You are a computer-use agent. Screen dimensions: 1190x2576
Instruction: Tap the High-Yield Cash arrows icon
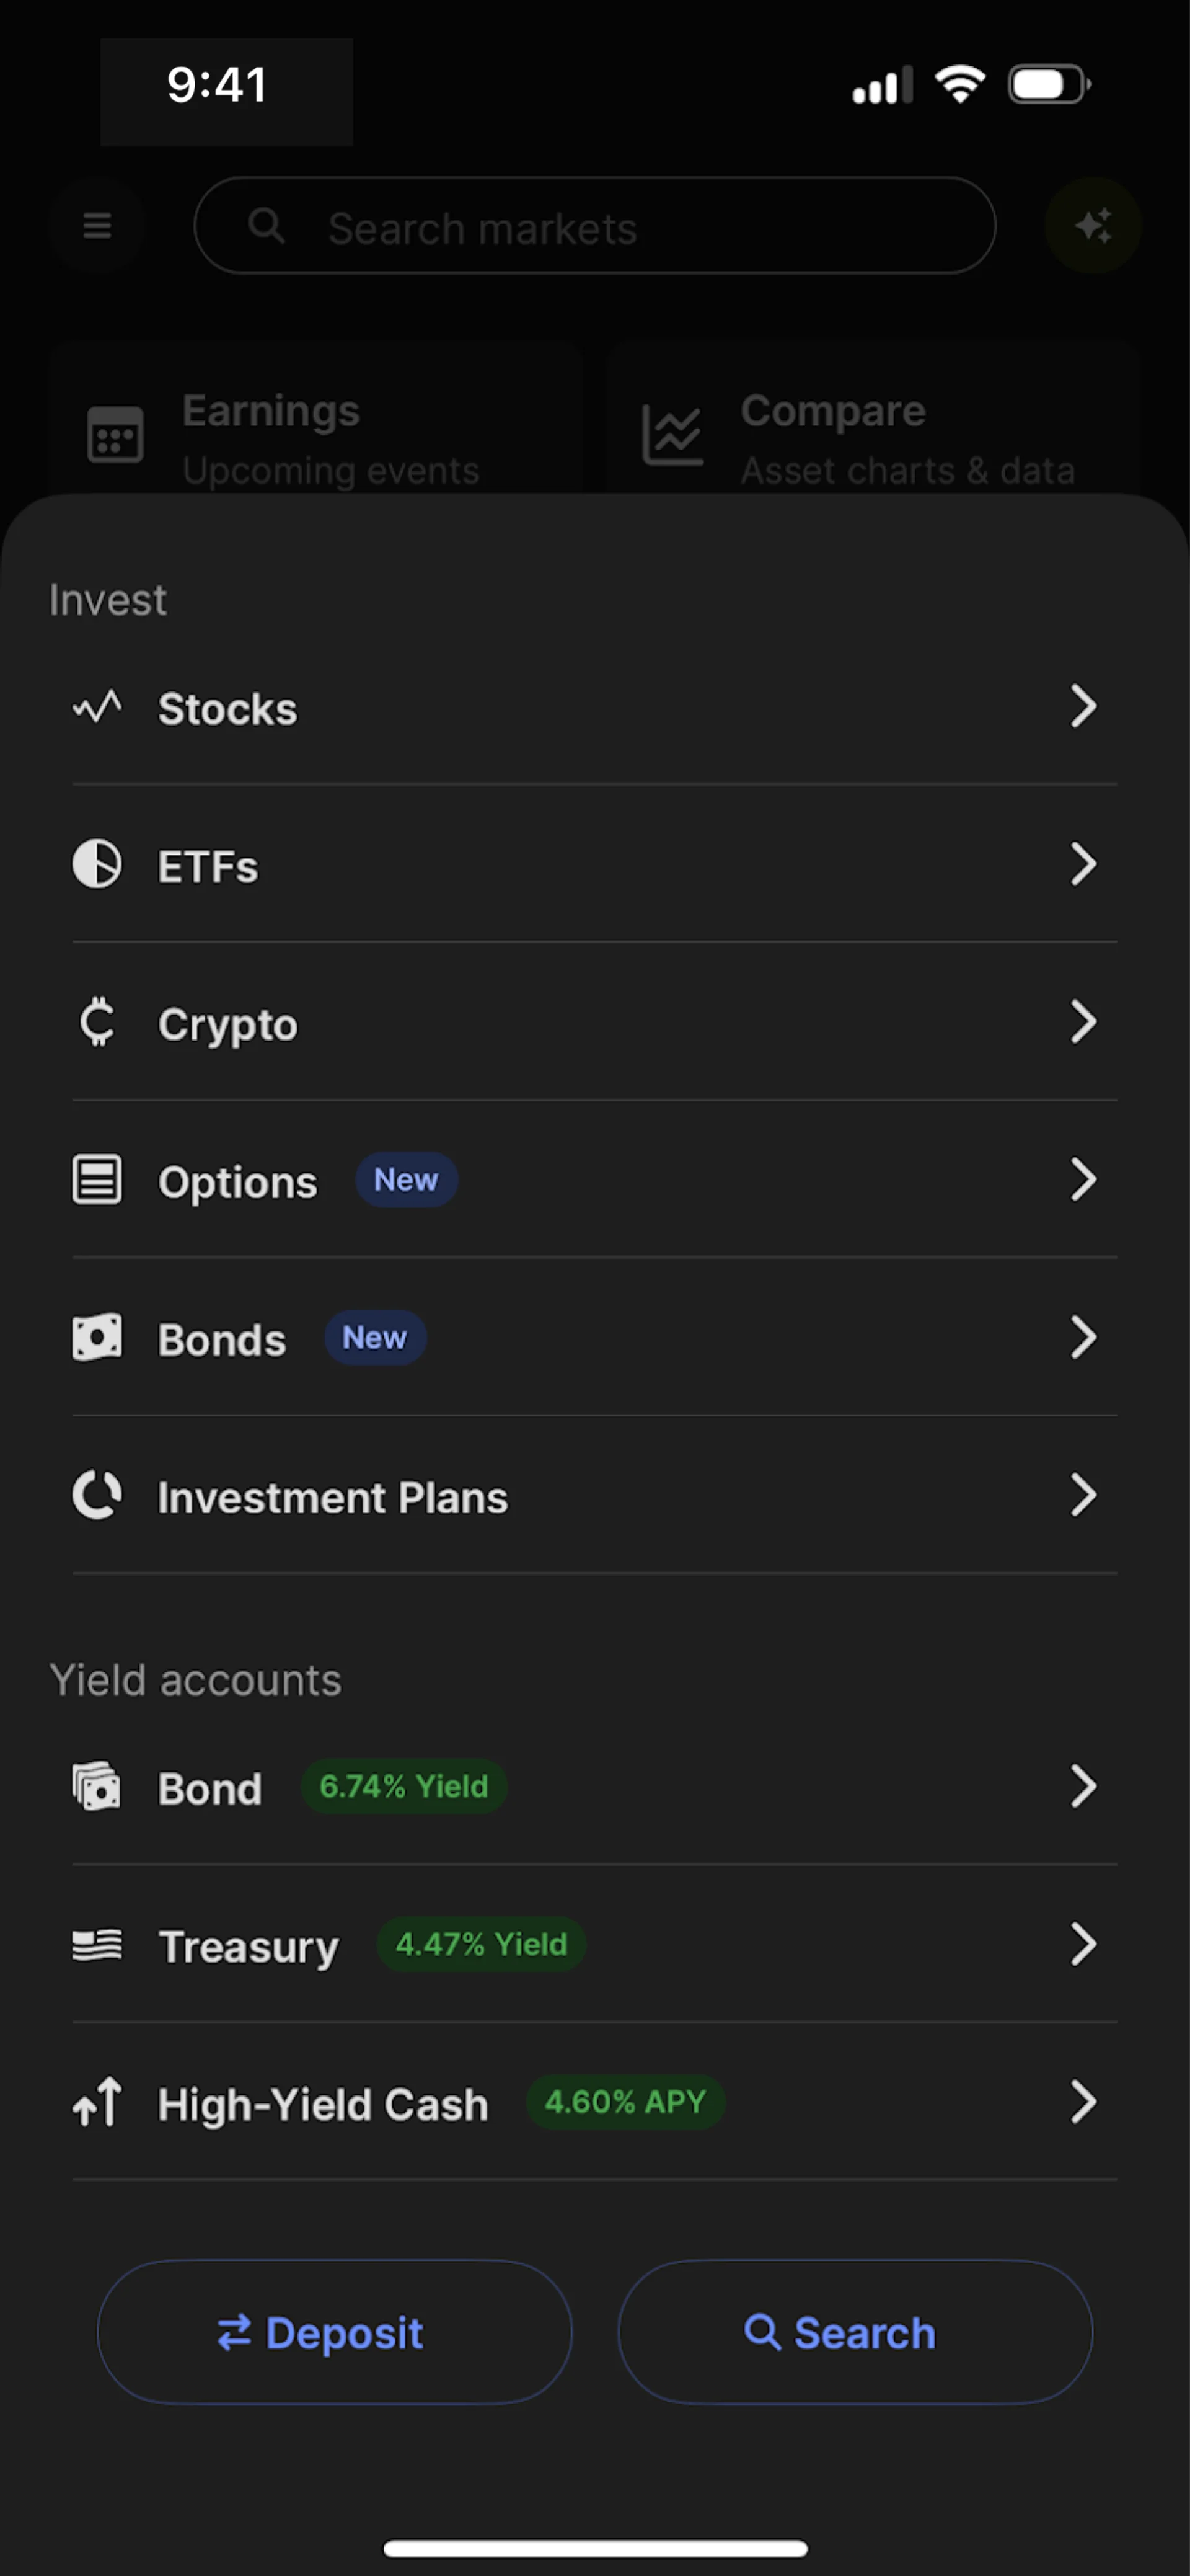pos(97,2101)
